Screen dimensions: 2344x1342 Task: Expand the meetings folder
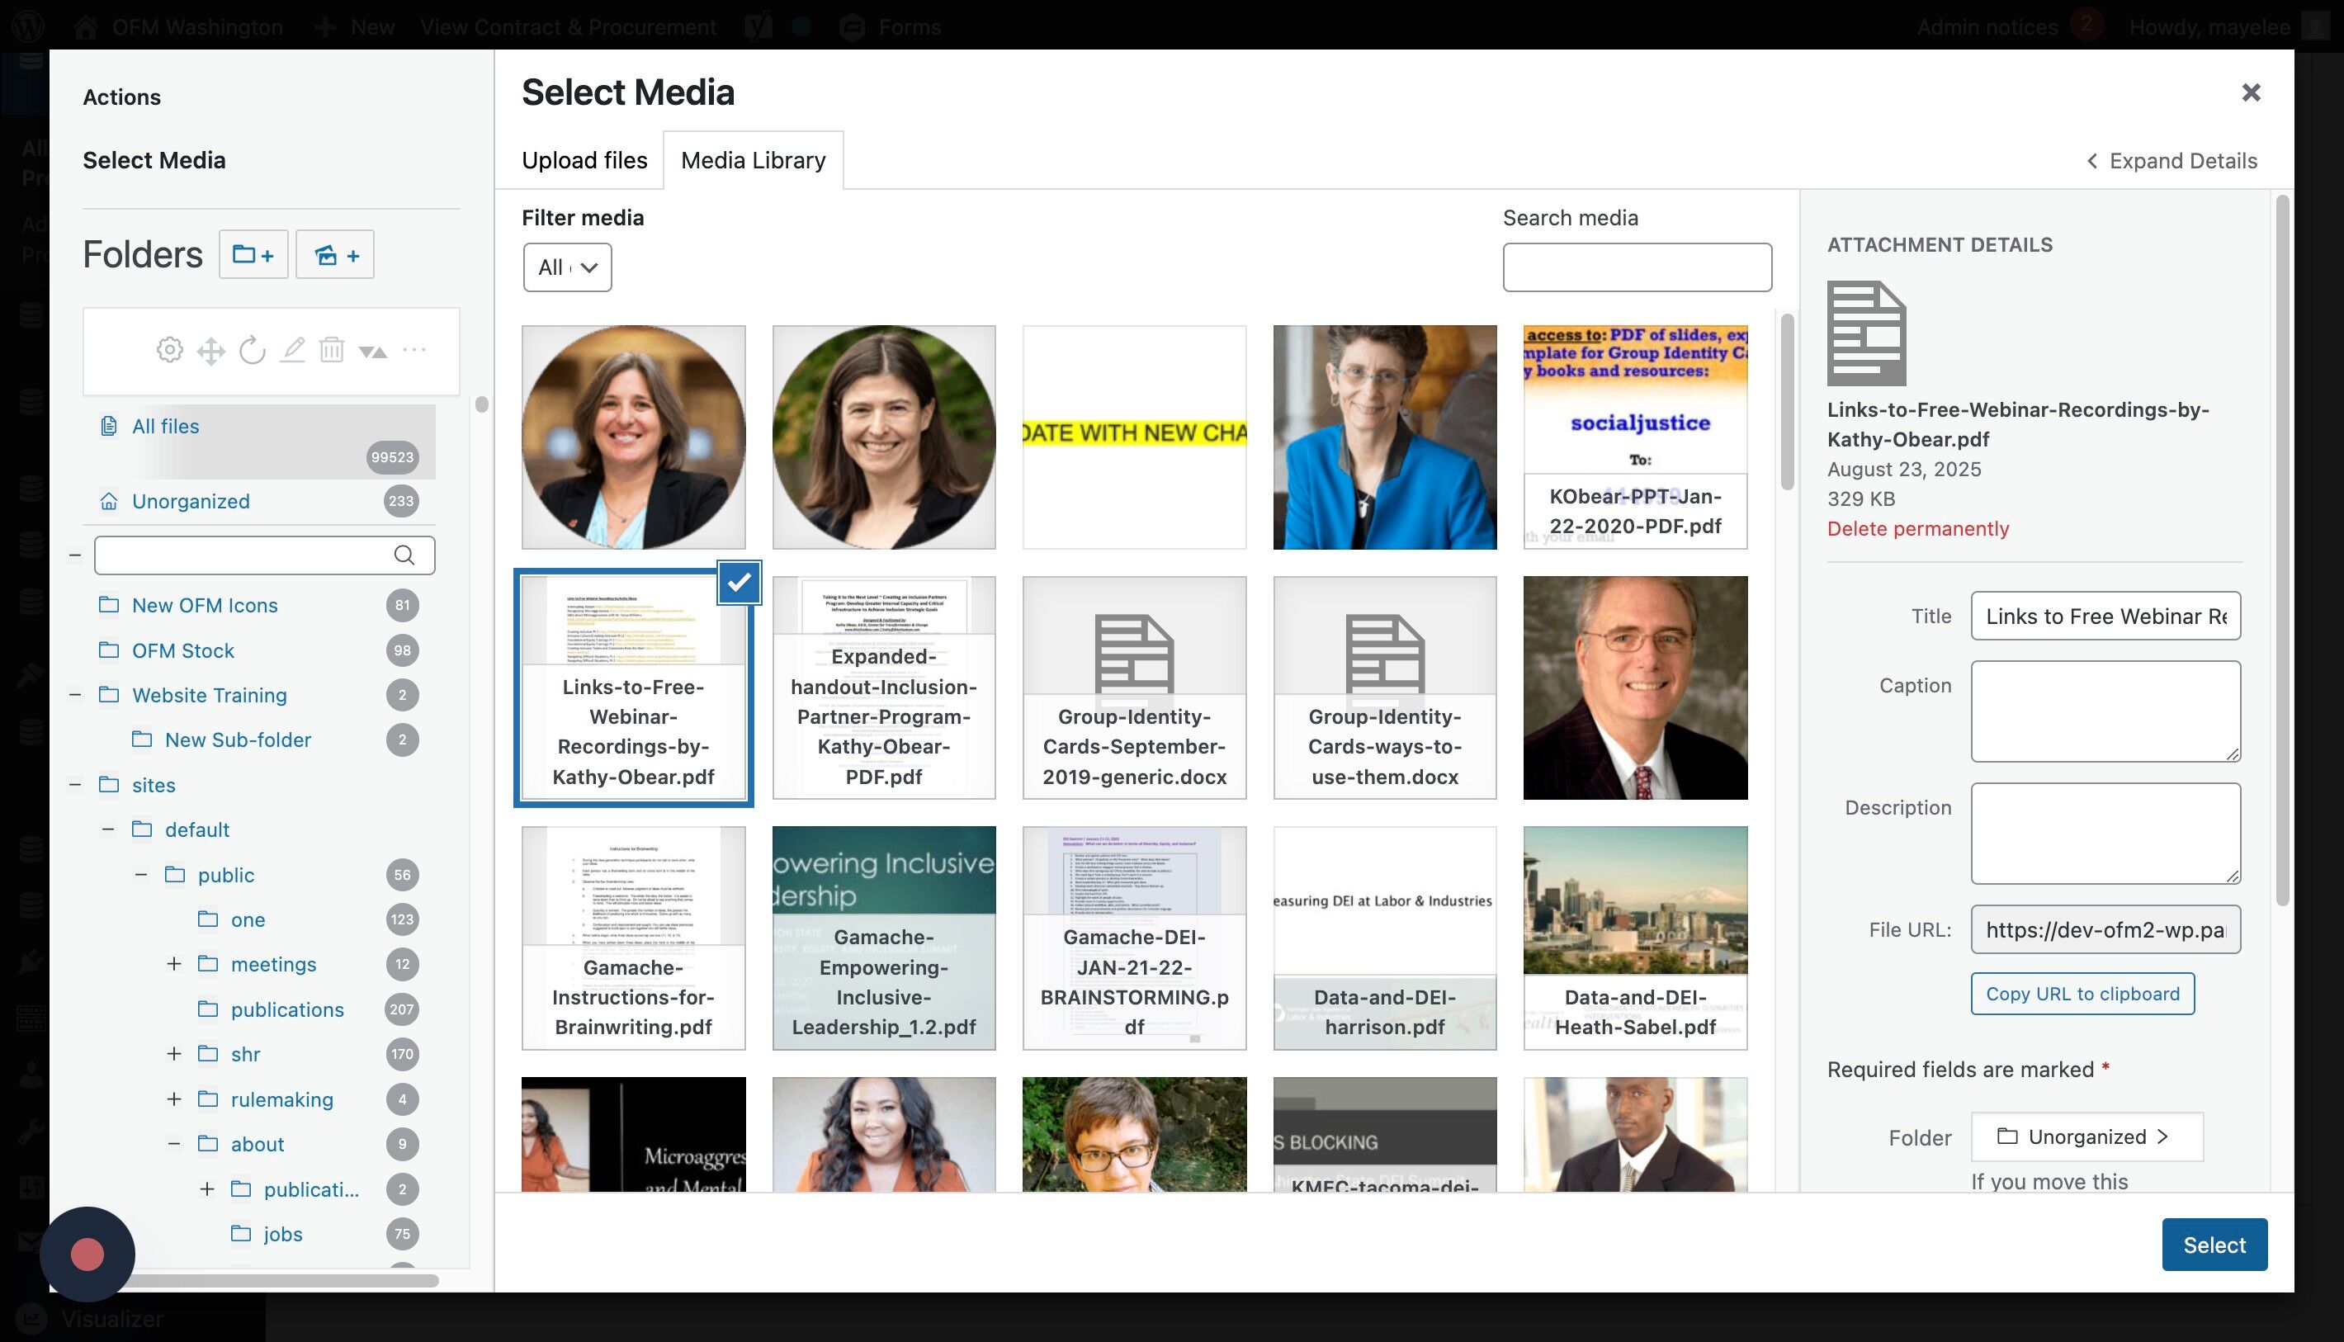[174, 964]
